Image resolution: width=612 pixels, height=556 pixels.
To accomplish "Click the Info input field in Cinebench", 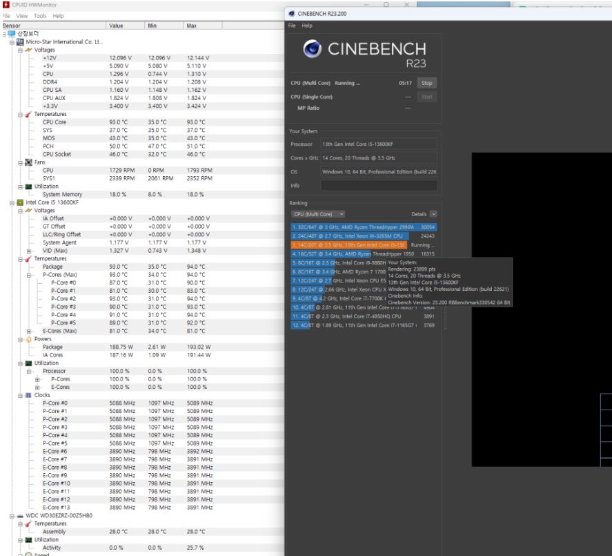I will tap(379, 186).
